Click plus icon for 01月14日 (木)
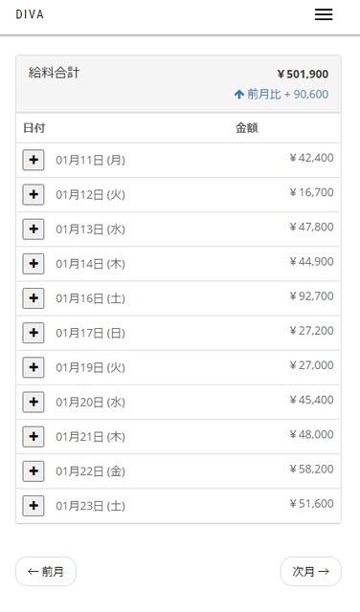This screenshot has width=360, height=612. (x=34, y=264)
